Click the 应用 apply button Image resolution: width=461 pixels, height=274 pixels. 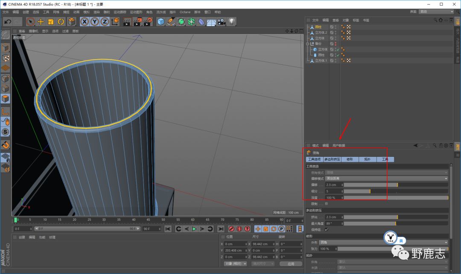click(291, 264)
